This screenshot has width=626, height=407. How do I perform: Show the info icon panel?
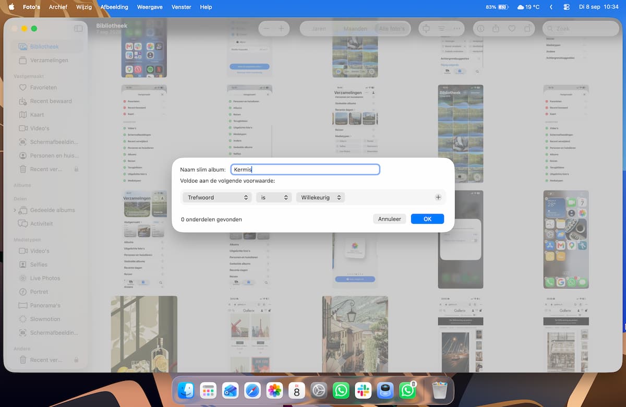[x=480, y=29]
